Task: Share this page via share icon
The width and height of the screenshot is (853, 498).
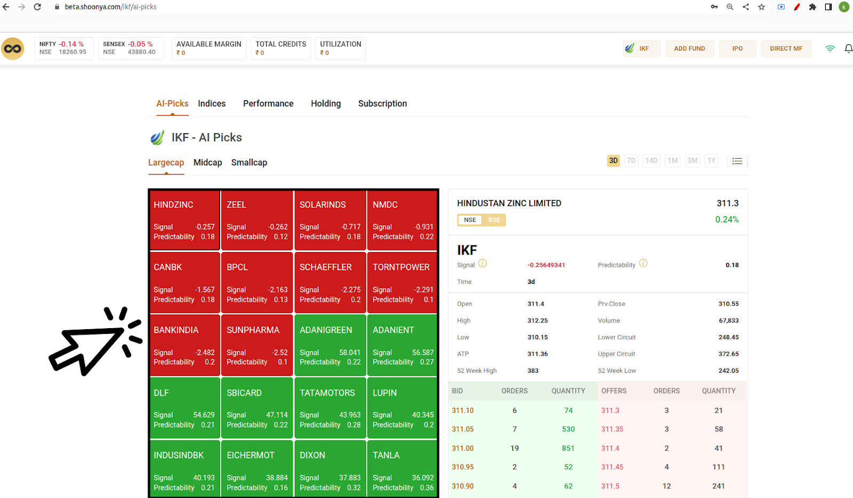Action: click(x=746, y=7)
